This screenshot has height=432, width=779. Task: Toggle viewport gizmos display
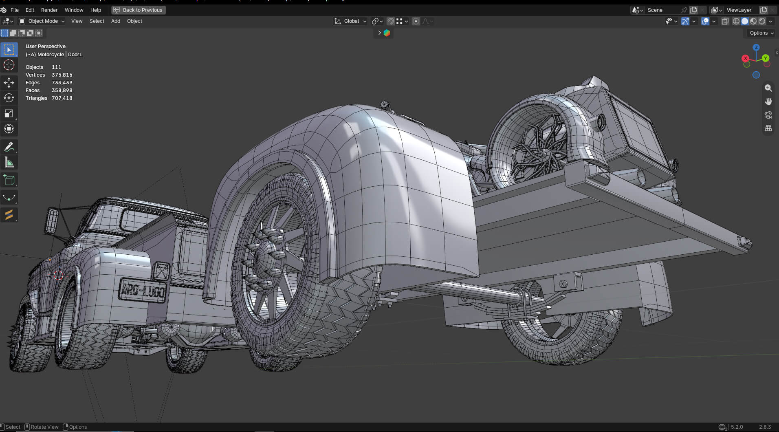pos(685,22)
